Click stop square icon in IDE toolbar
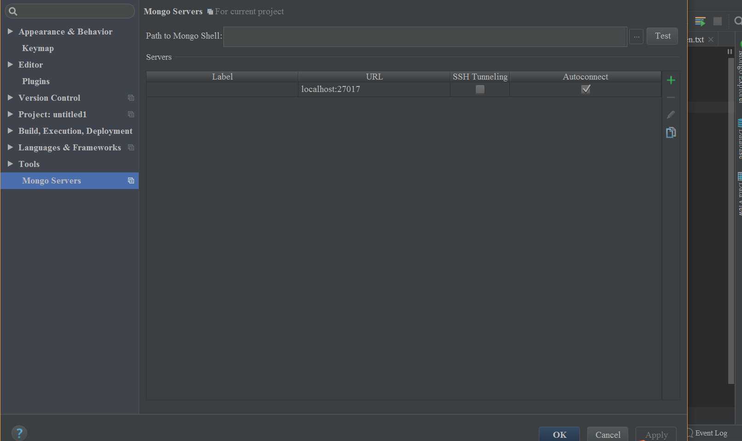Image resolution: width=742 pixels, height=441 pixels. tap(718, 21)
